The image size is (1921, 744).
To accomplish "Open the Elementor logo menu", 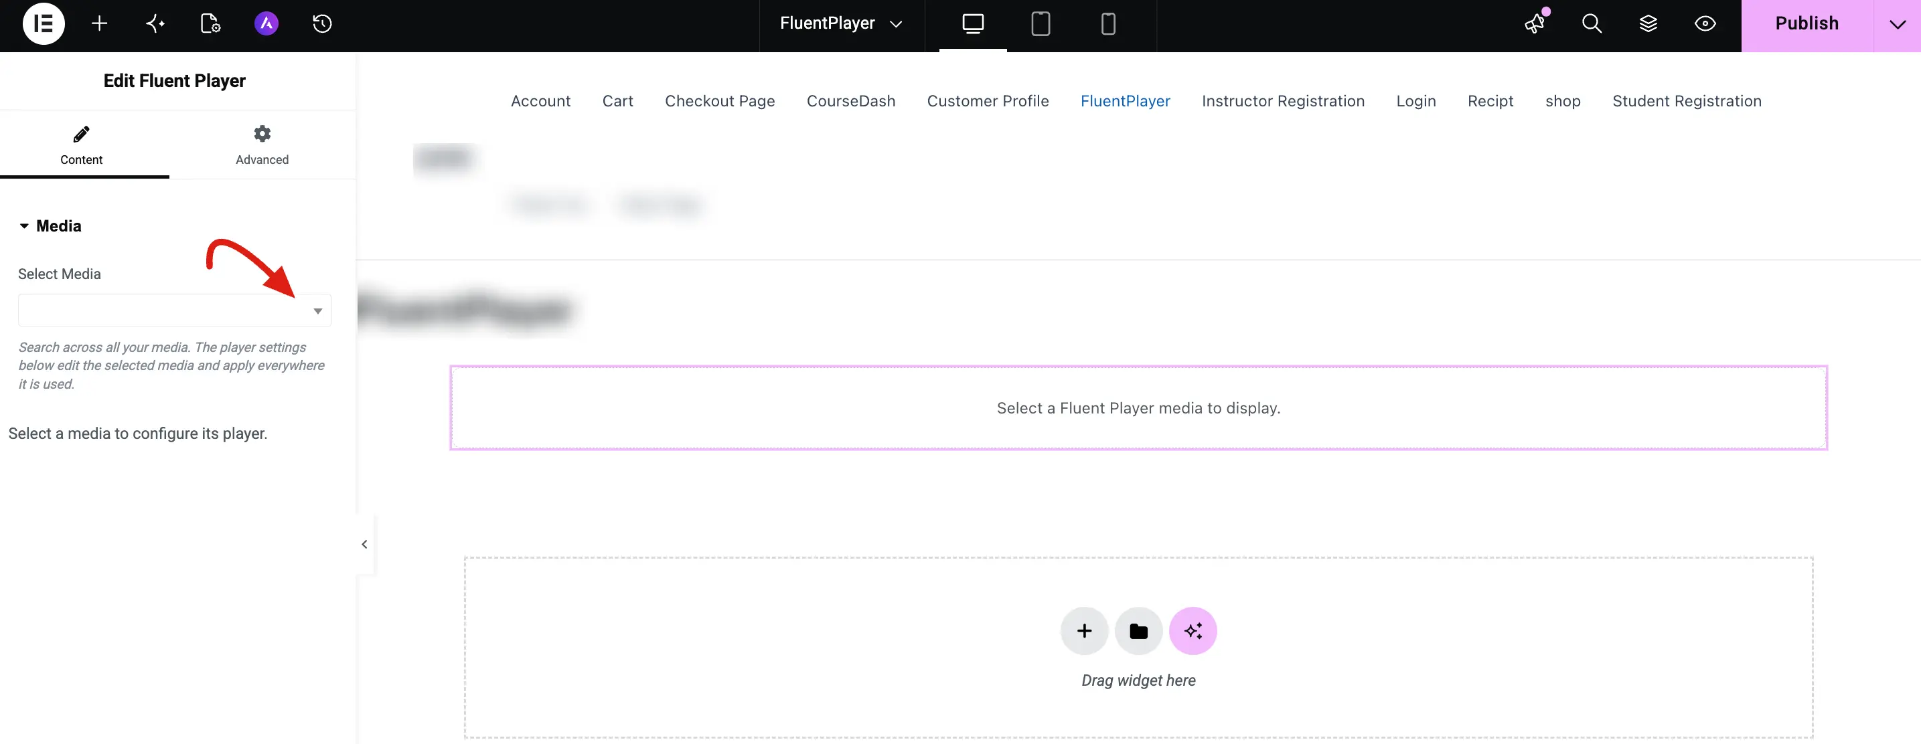I will [44, 24].
